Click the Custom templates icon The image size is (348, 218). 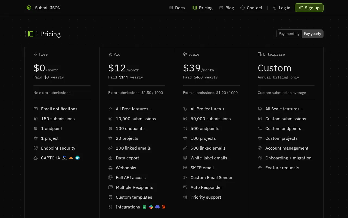coord(110,197)
